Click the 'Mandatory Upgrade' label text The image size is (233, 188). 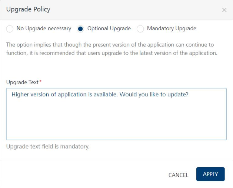172,28
